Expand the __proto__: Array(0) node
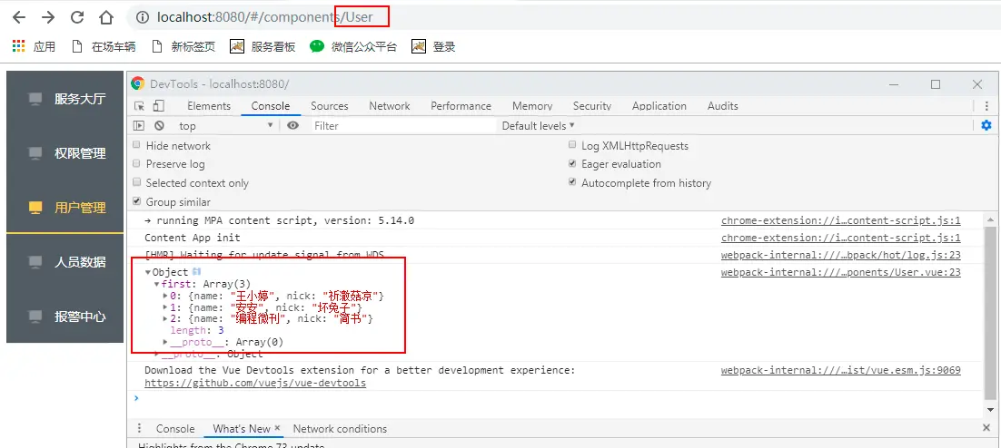Viewport: 1001px width, 448px height. pos(166,342)
